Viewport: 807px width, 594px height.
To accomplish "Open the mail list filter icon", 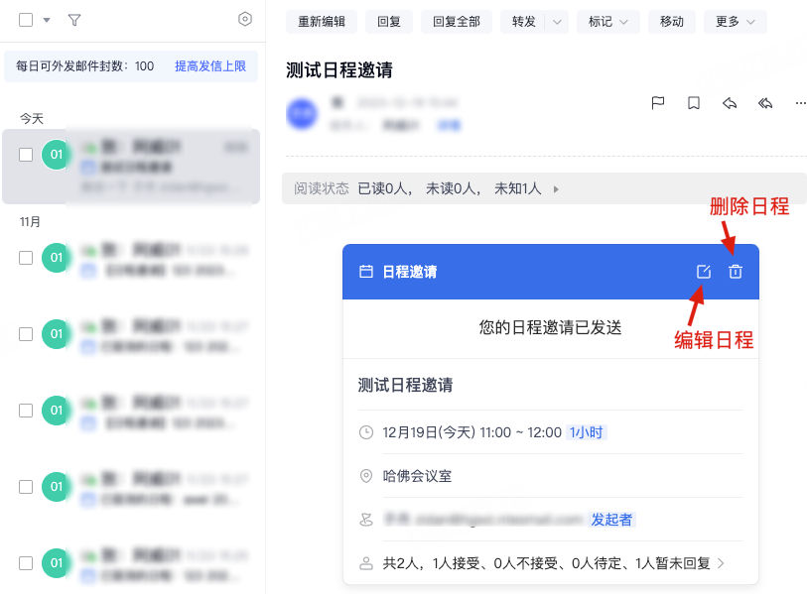I will click(74, 20).
